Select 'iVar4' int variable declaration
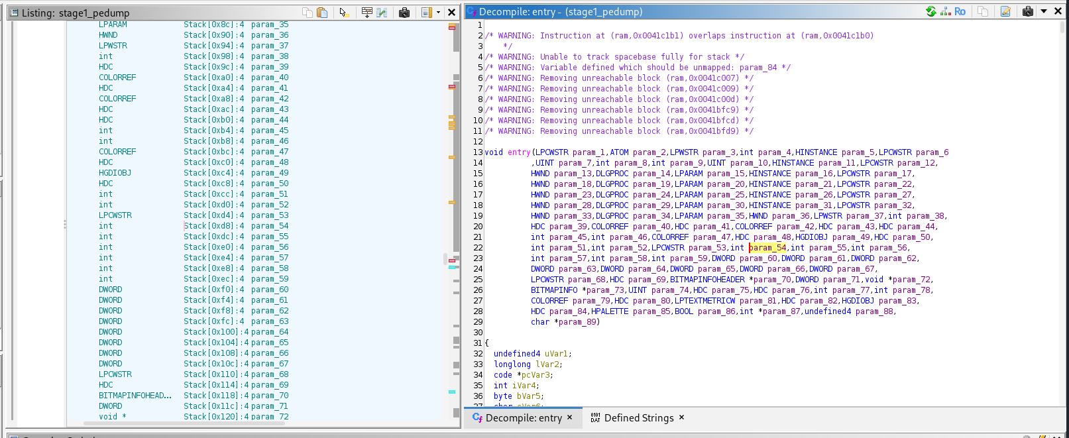Screen dimensions: 1069x438 524,386
